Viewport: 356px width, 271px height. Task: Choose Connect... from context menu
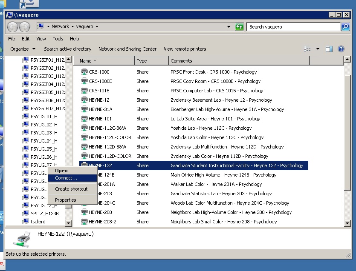(66, 178)
